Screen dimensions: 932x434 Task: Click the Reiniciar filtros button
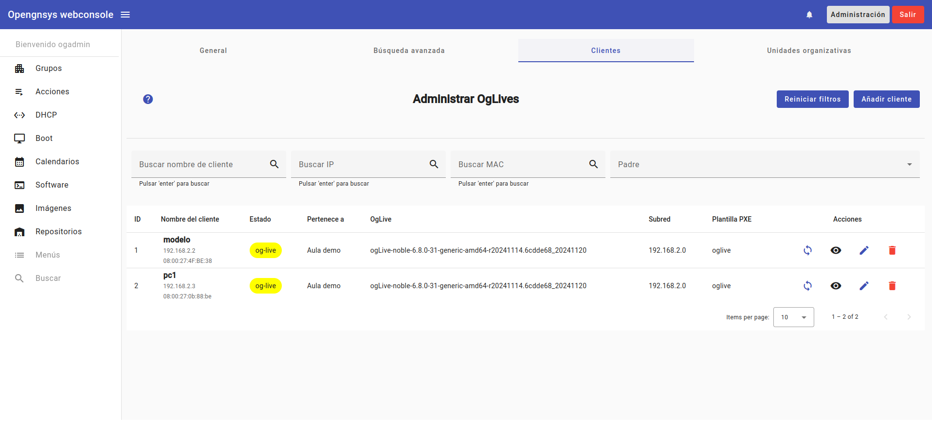(812, 99)
